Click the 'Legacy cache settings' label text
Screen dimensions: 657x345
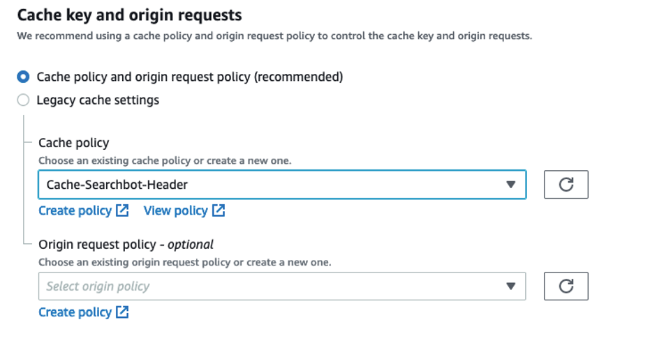[x=98, y=100]
